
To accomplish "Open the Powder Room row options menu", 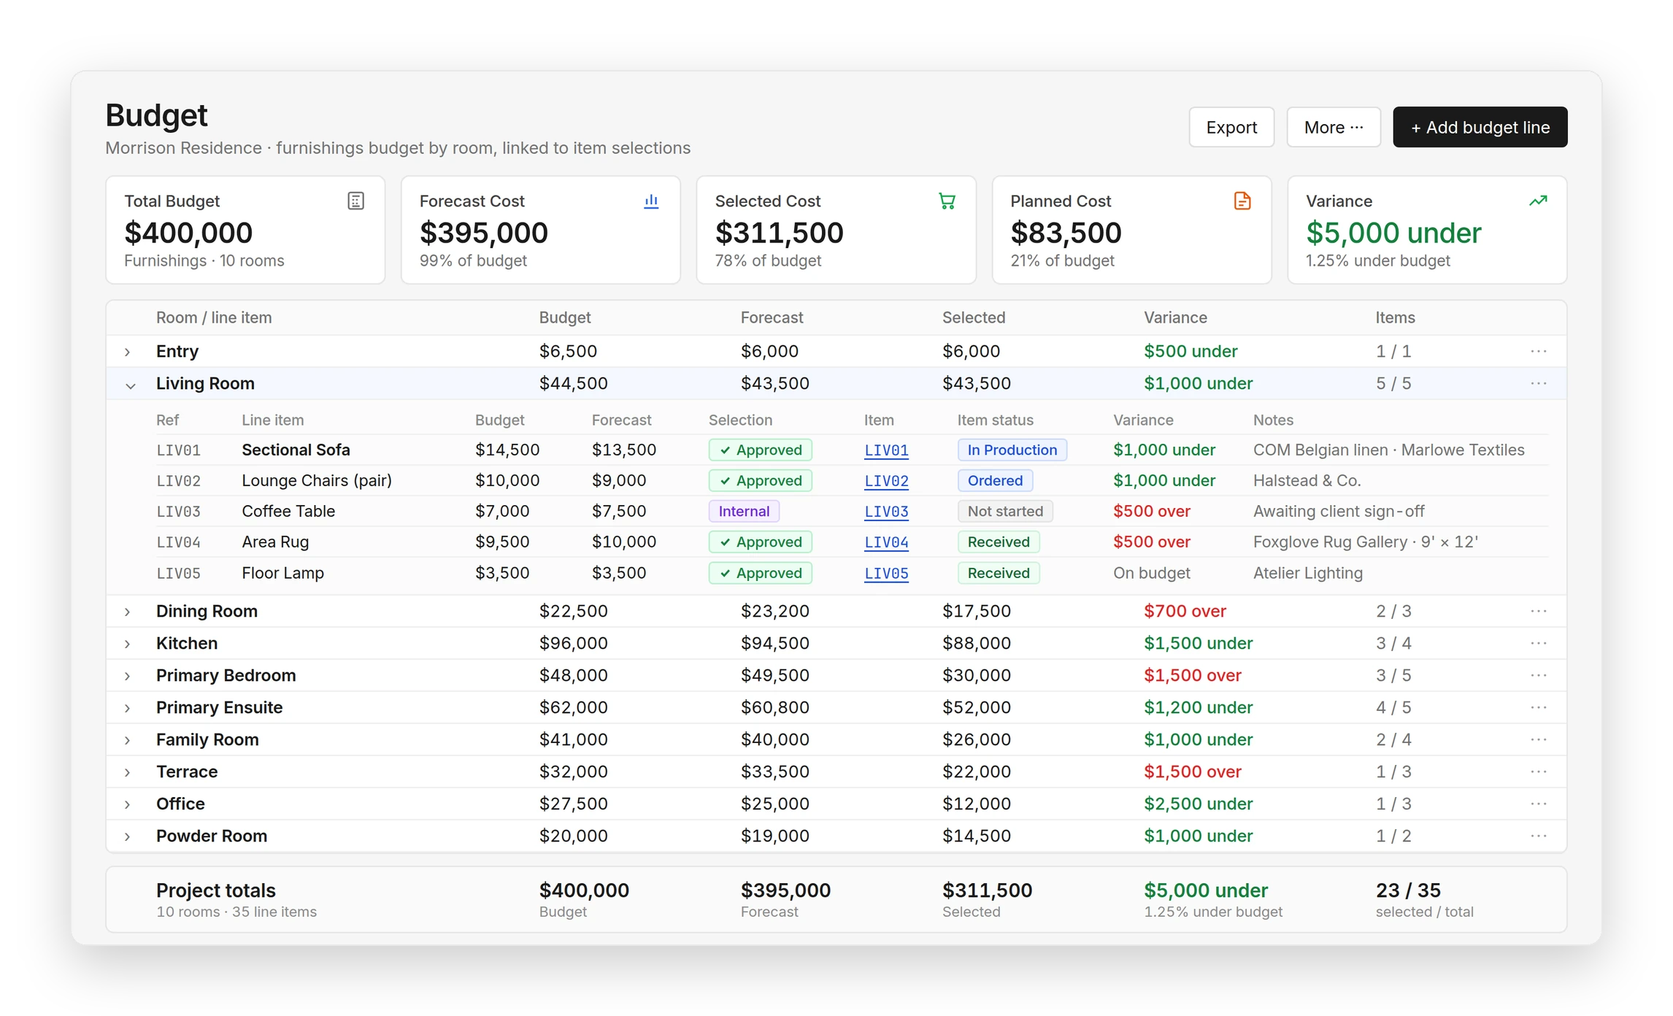I will pos(1539,836).
